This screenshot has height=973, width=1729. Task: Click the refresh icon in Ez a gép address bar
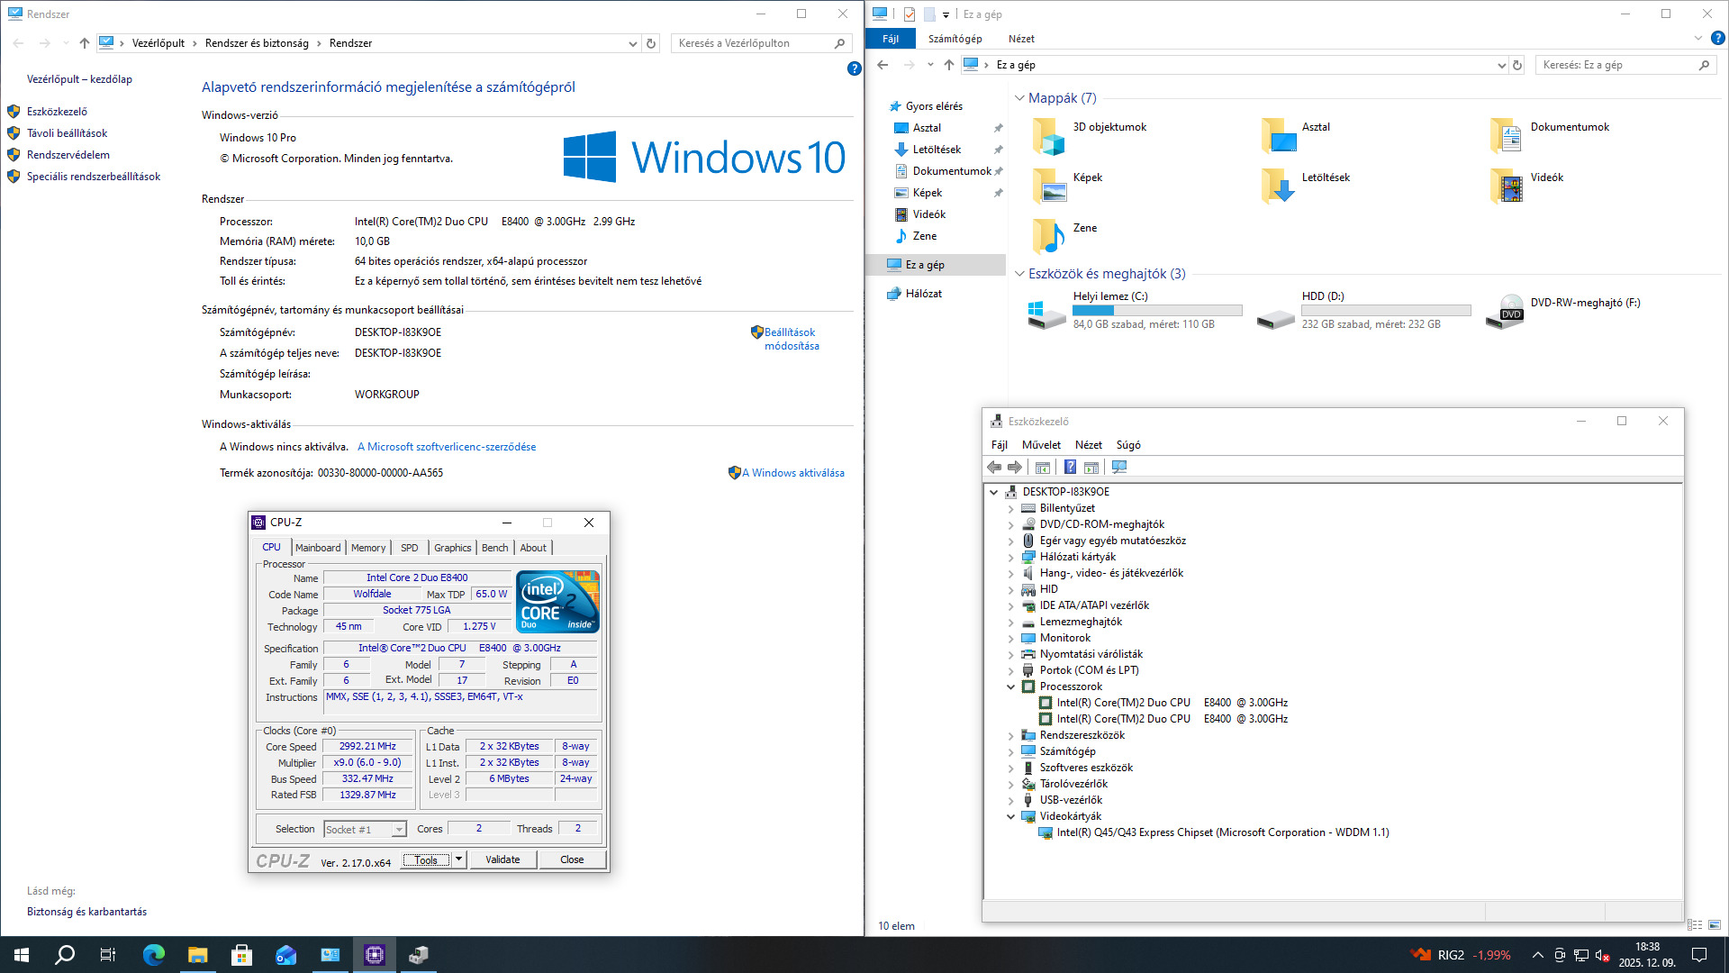coord(1517,65)
